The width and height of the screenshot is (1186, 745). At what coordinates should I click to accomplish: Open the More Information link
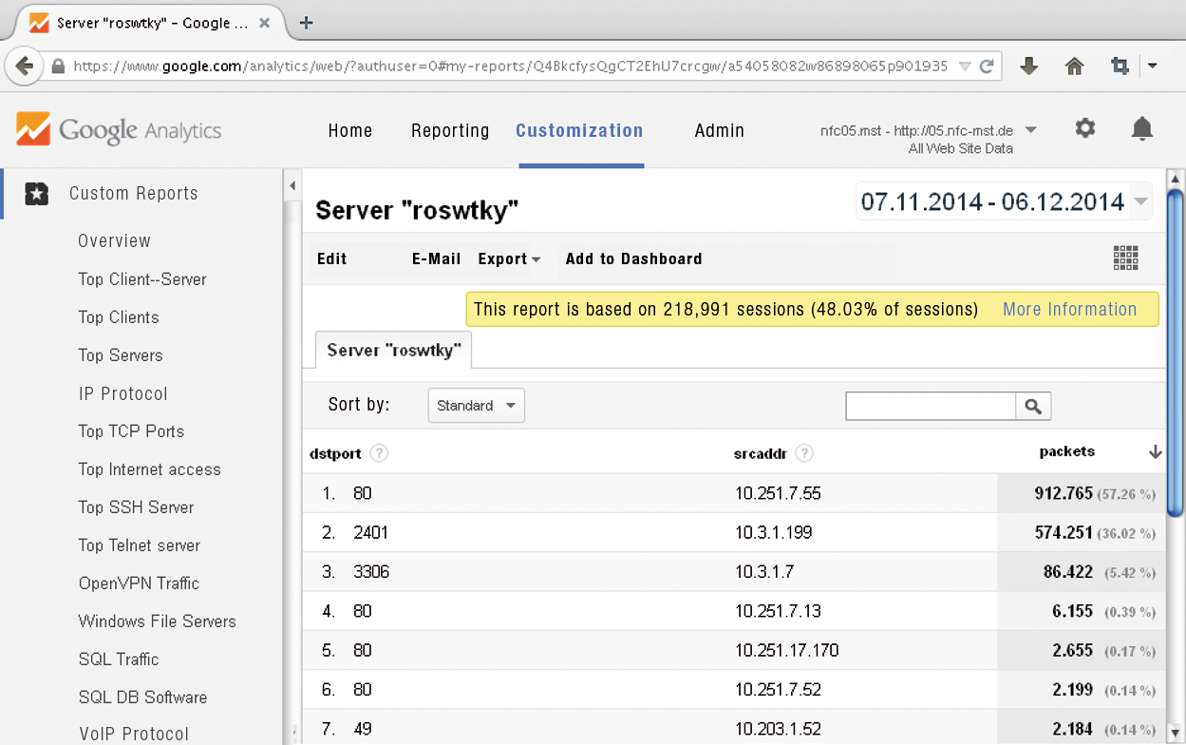click(x=1070, y=309)
